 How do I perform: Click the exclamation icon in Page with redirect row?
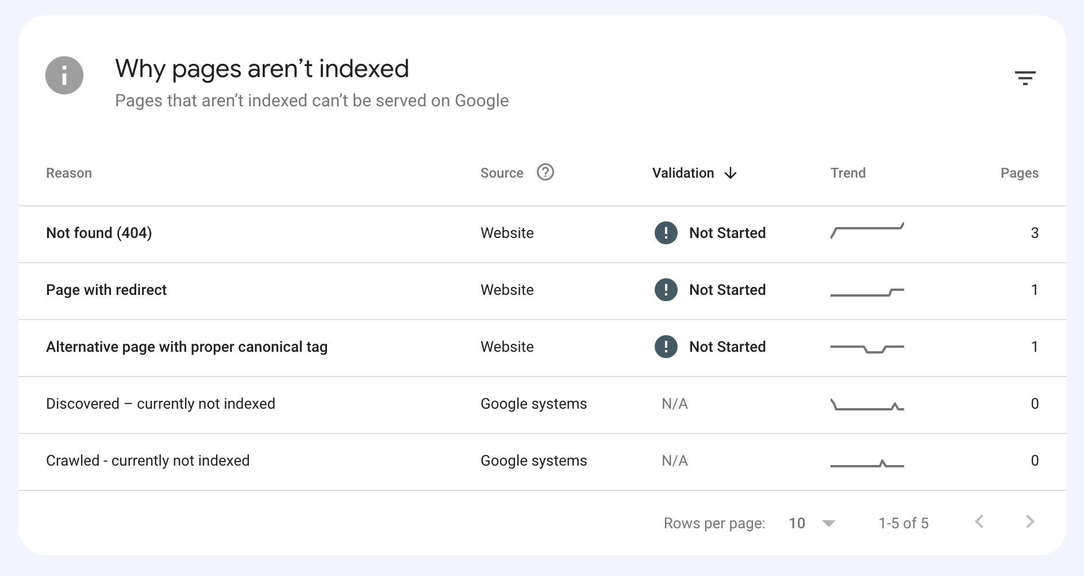tap(666, 290)
